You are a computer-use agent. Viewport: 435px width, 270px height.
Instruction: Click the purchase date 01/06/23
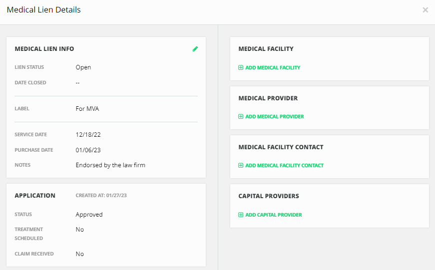coord(86,150)
